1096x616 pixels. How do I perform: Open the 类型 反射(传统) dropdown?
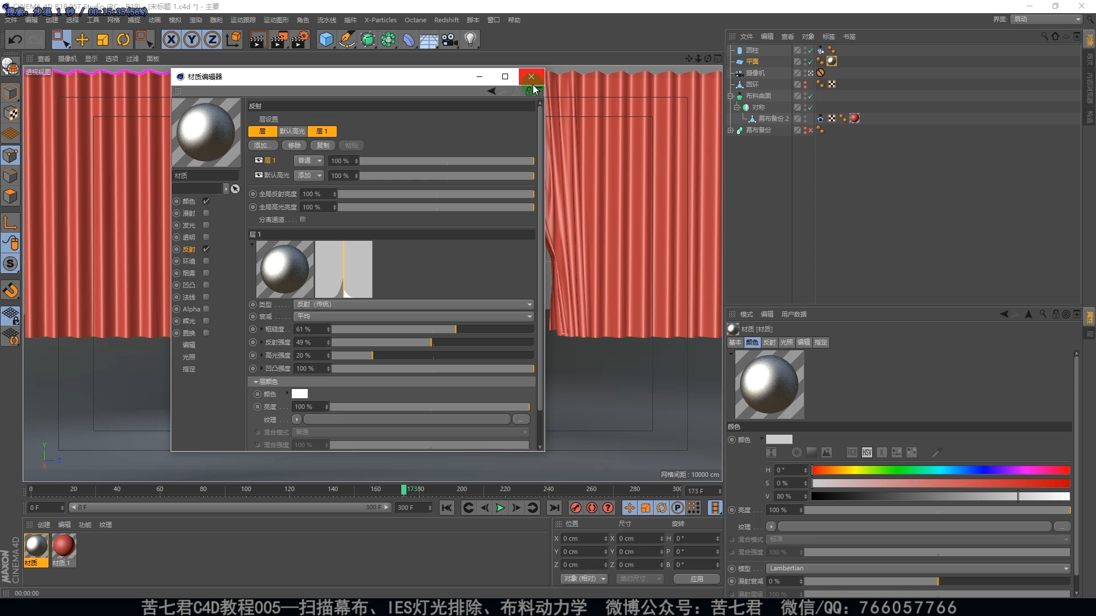(414, 304)
